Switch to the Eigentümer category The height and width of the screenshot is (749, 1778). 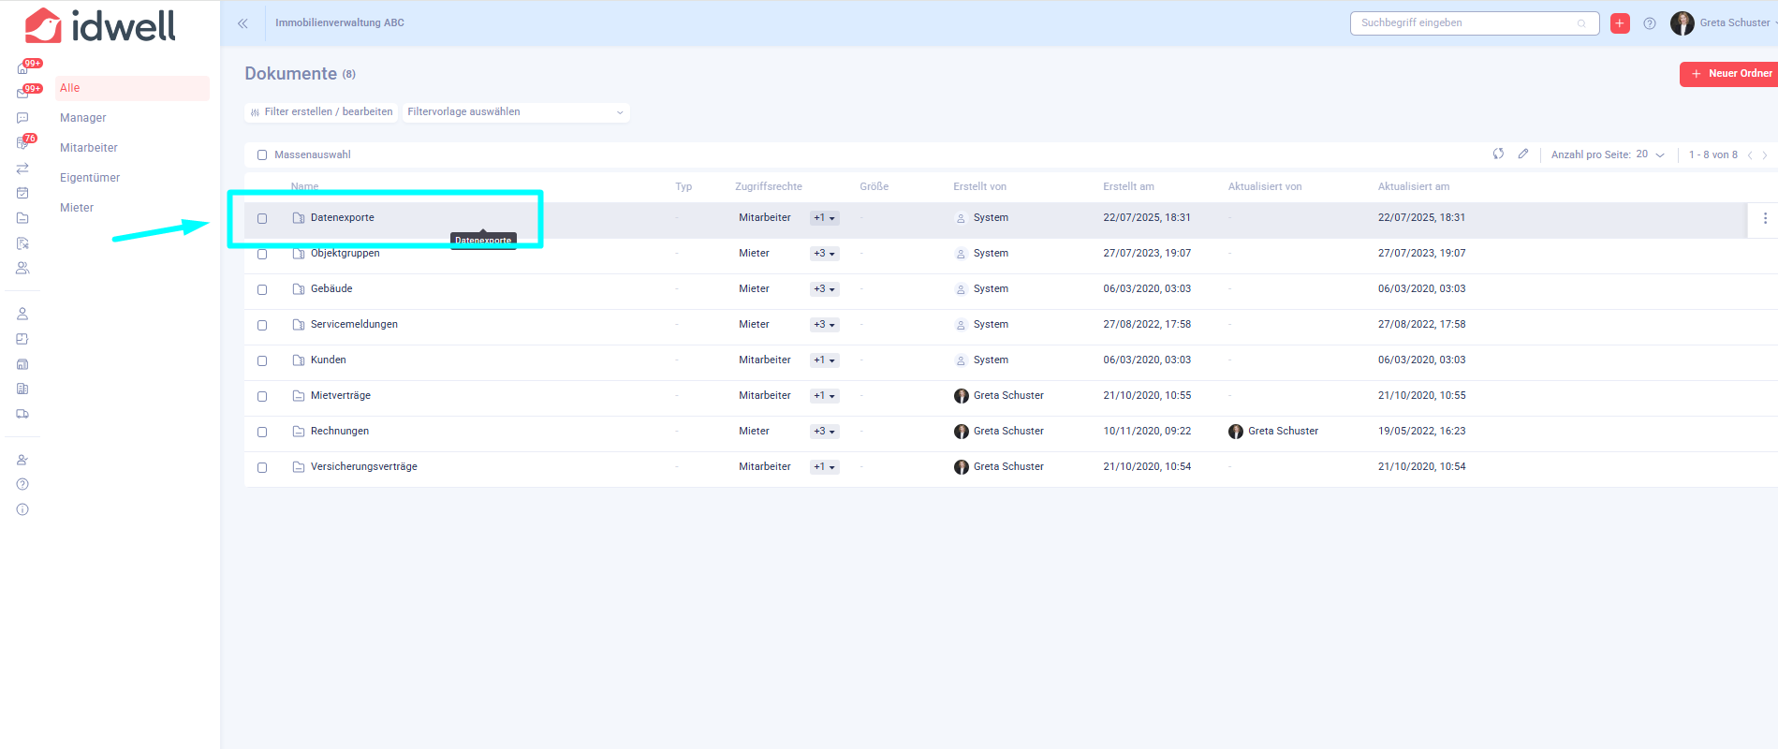click(90, 178)
